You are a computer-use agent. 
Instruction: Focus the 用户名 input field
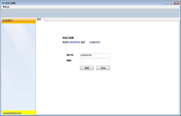click(95, 55)
